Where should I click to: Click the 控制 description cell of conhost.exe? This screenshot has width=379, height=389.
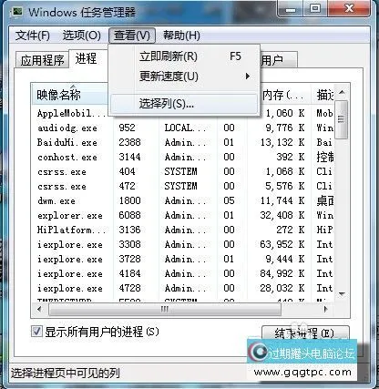coord(325,157)
